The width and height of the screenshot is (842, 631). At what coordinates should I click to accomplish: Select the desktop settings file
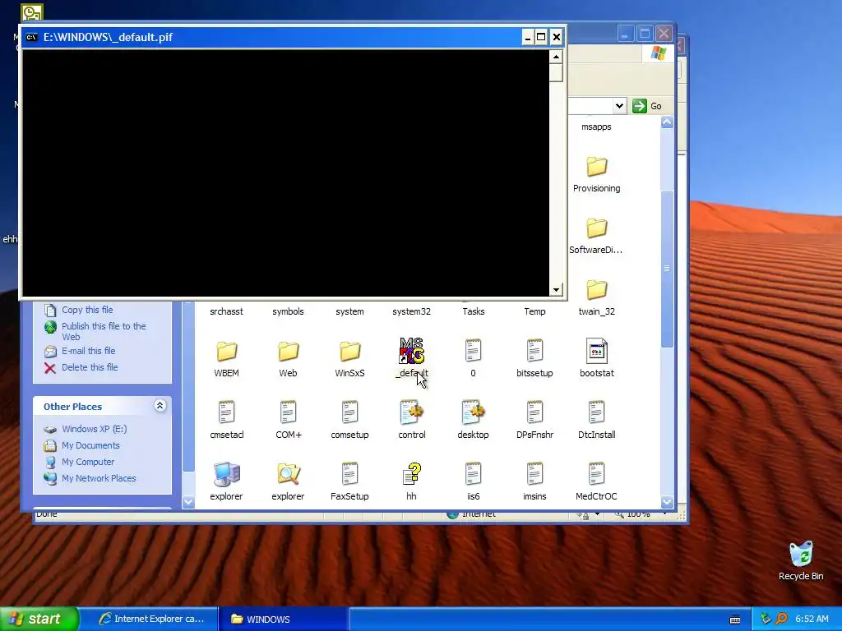(x=473, y=412)
